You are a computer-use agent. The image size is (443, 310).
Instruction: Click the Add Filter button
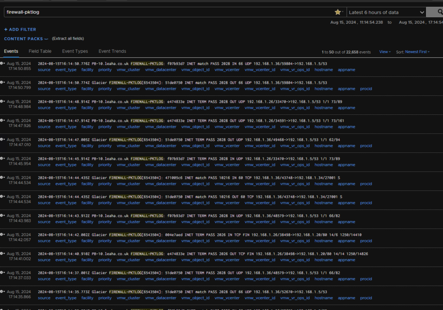point(20,29)
